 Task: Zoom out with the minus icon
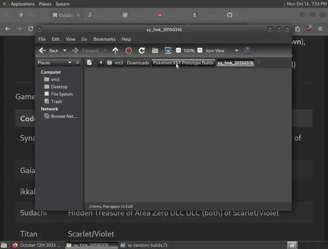pyautogui.click(x=178, y=50)
